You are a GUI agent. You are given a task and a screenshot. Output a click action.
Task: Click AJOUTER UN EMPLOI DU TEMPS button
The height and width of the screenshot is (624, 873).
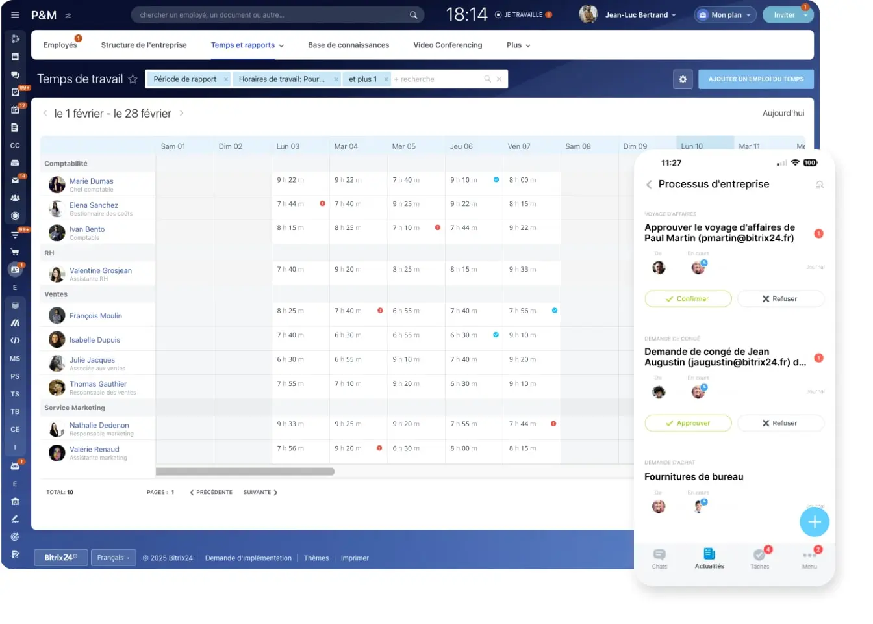(755, 79)
